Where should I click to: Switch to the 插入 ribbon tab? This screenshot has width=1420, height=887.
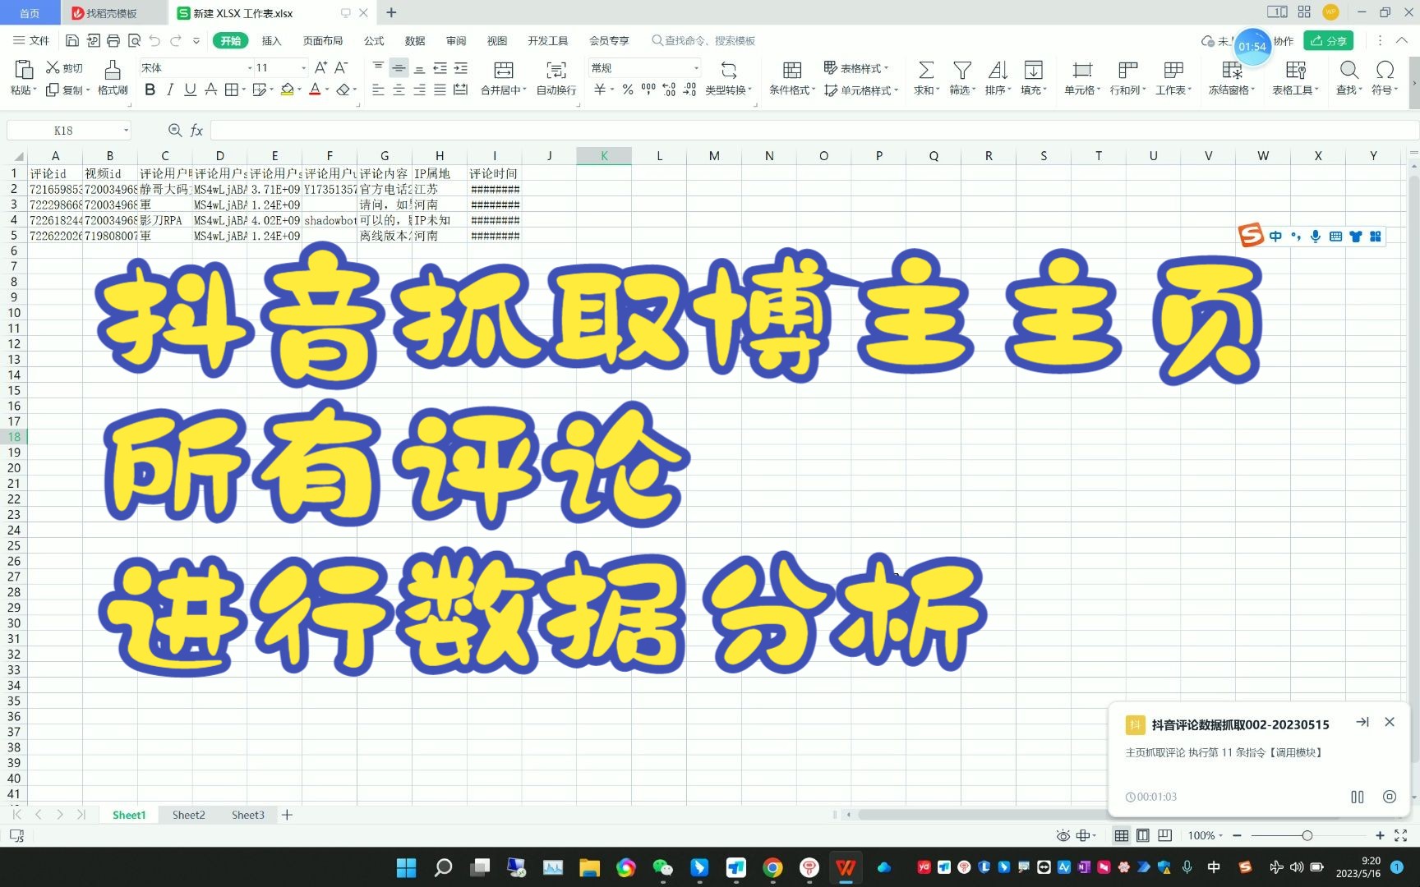271,40
